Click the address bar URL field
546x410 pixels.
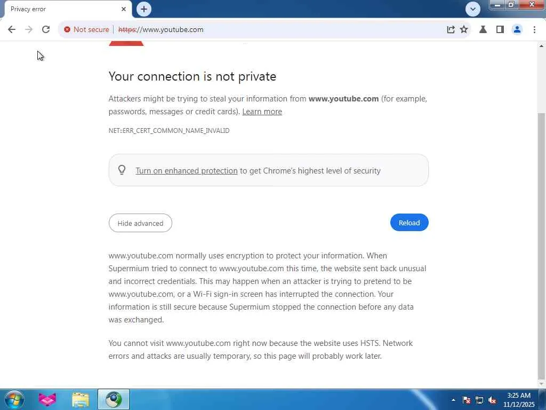[x=267, y=29]
